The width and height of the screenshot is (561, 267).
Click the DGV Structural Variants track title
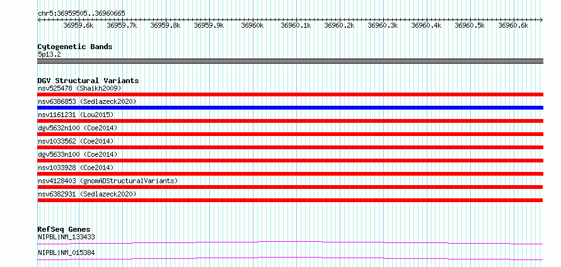point(88,81)
